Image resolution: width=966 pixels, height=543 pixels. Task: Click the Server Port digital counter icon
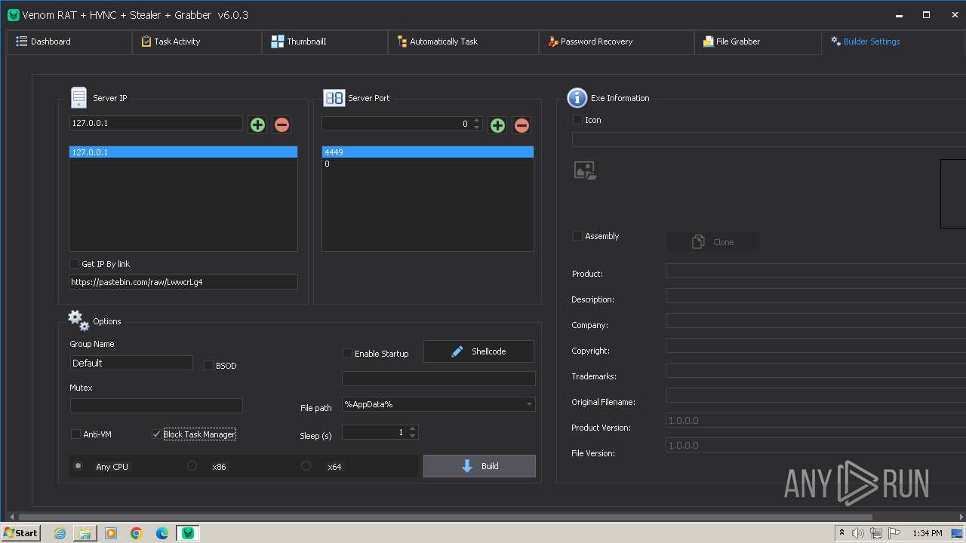334,98
